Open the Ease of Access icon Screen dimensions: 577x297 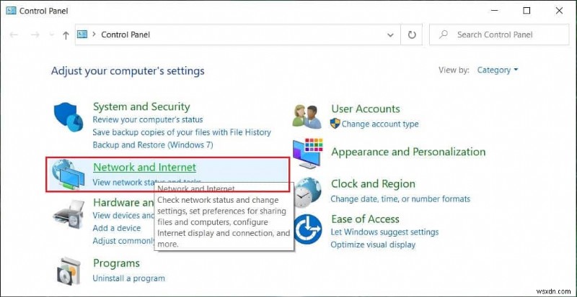click(308, 229)
